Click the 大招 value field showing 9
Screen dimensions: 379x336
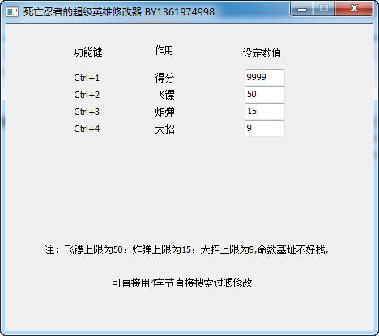[265, 128]
